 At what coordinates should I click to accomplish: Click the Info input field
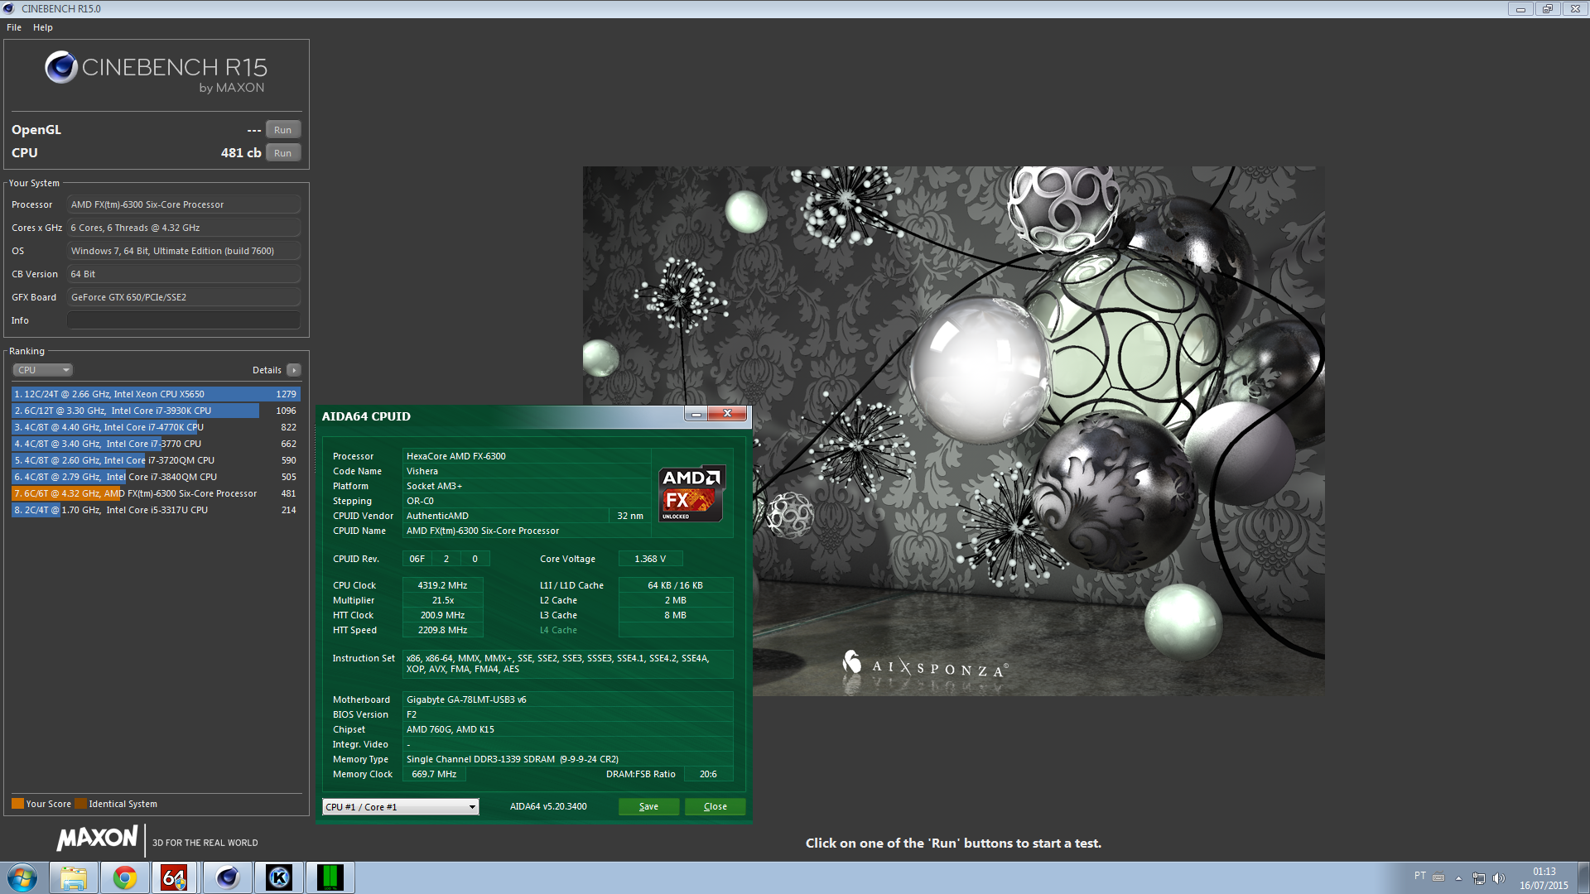183,320
